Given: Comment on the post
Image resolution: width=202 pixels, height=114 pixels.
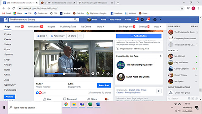Looking at the screenshot, I should [x=70, y=99].
